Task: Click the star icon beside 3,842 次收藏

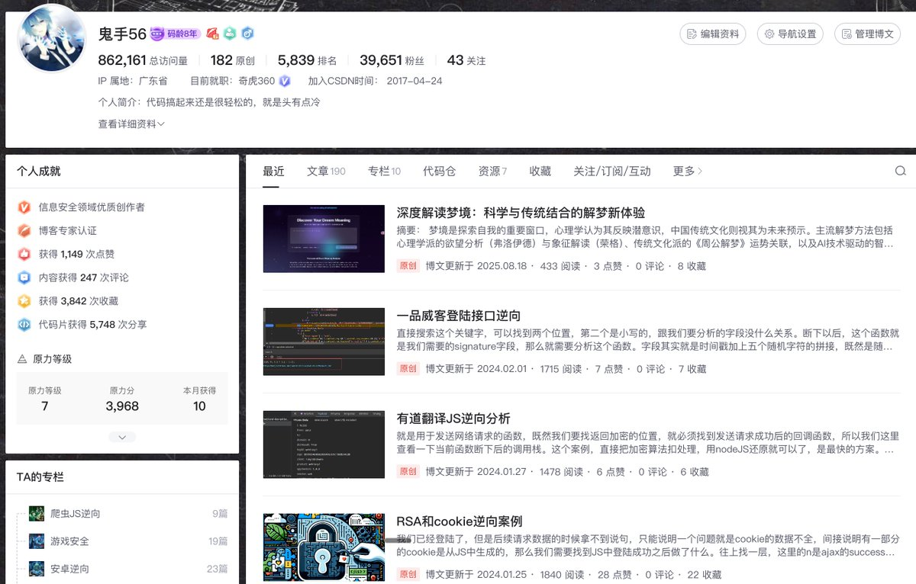Action: 24,301
